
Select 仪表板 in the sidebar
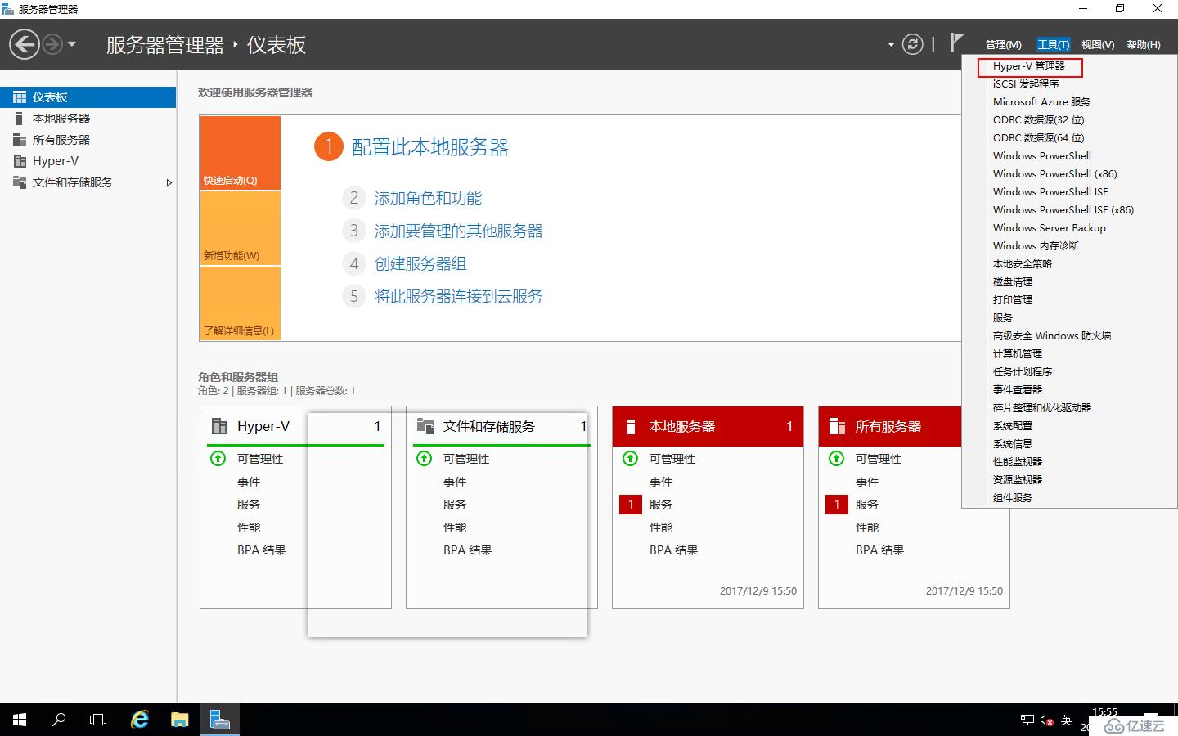88,97
